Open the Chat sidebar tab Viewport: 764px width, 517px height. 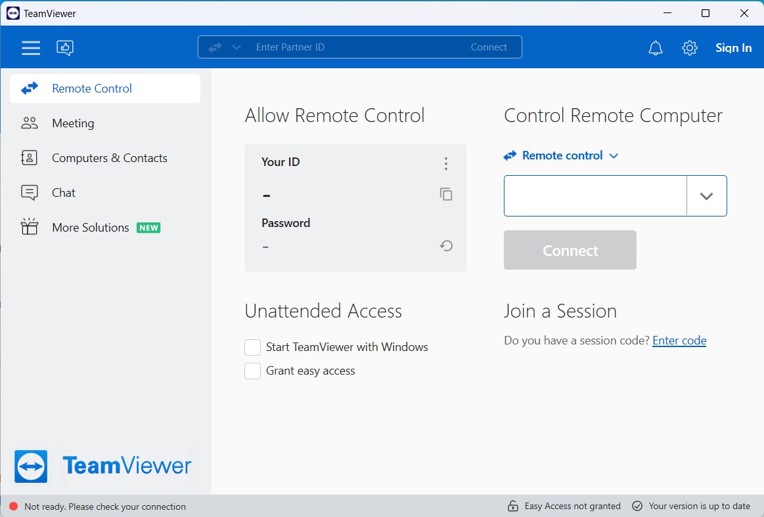click(x=104, y=193)
